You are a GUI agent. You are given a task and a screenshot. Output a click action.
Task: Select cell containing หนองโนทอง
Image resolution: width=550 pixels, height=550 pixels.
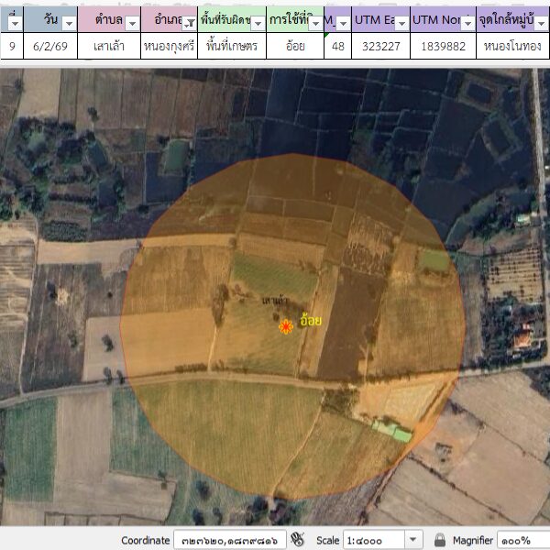pos(512,45)
